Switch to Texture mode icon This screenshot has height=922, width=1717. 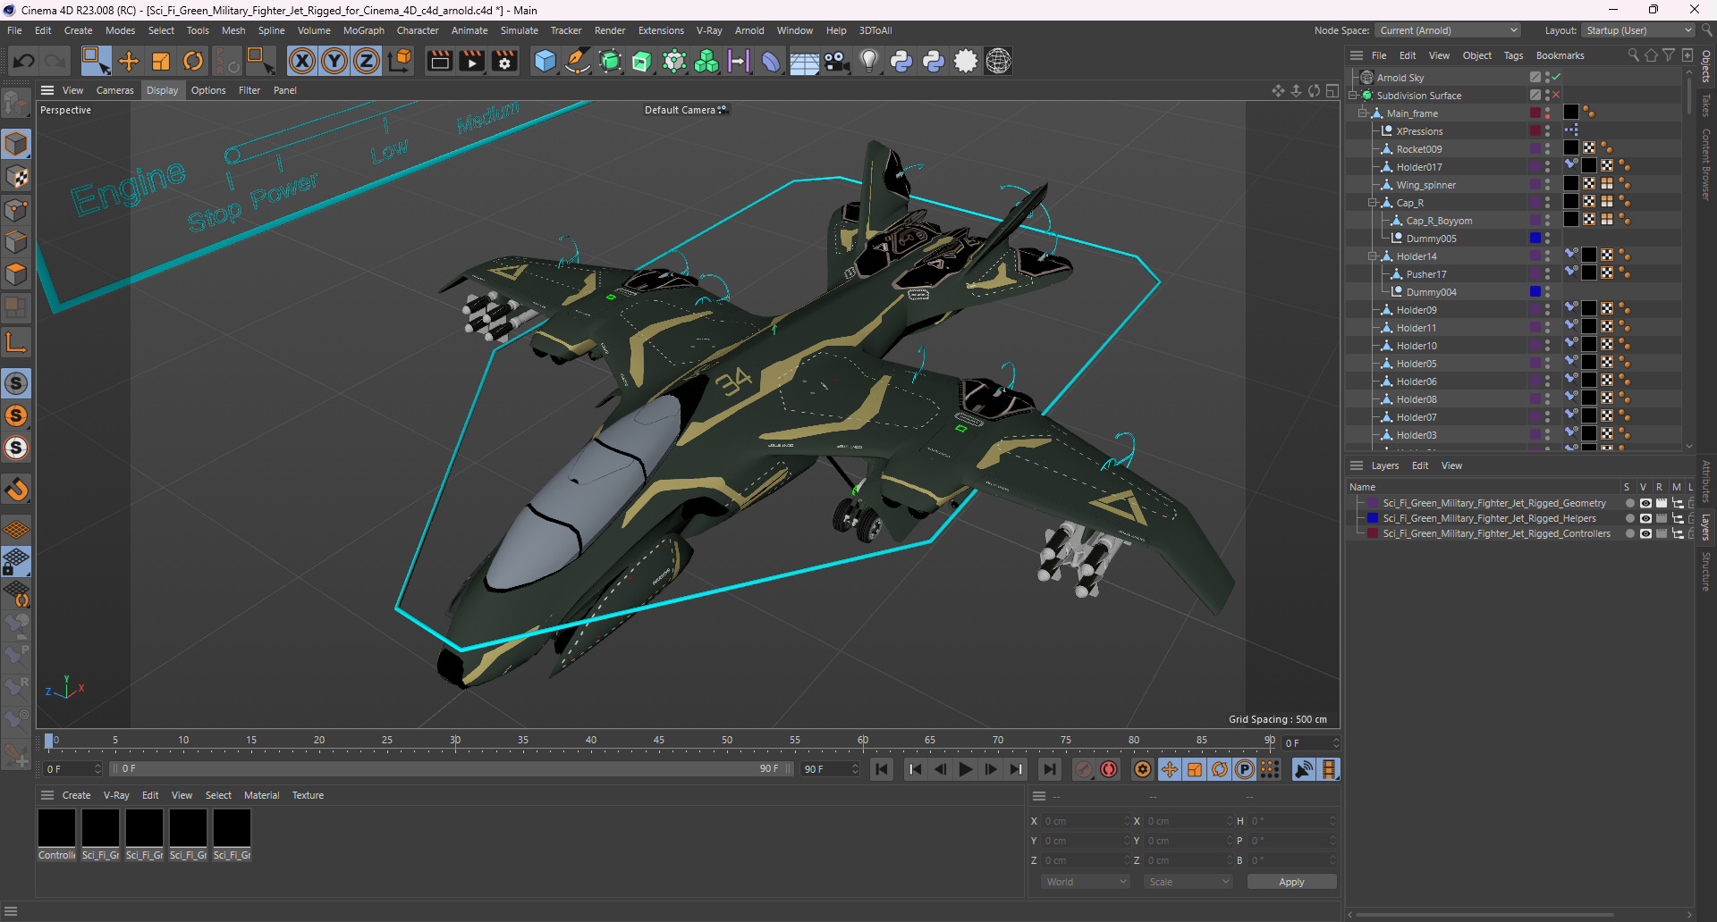16,178
